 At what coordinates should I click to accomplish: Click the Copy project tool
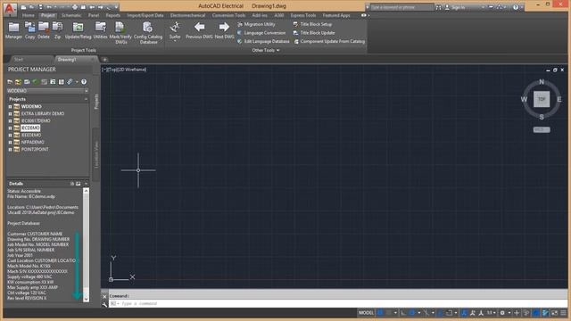coord(29,30)
